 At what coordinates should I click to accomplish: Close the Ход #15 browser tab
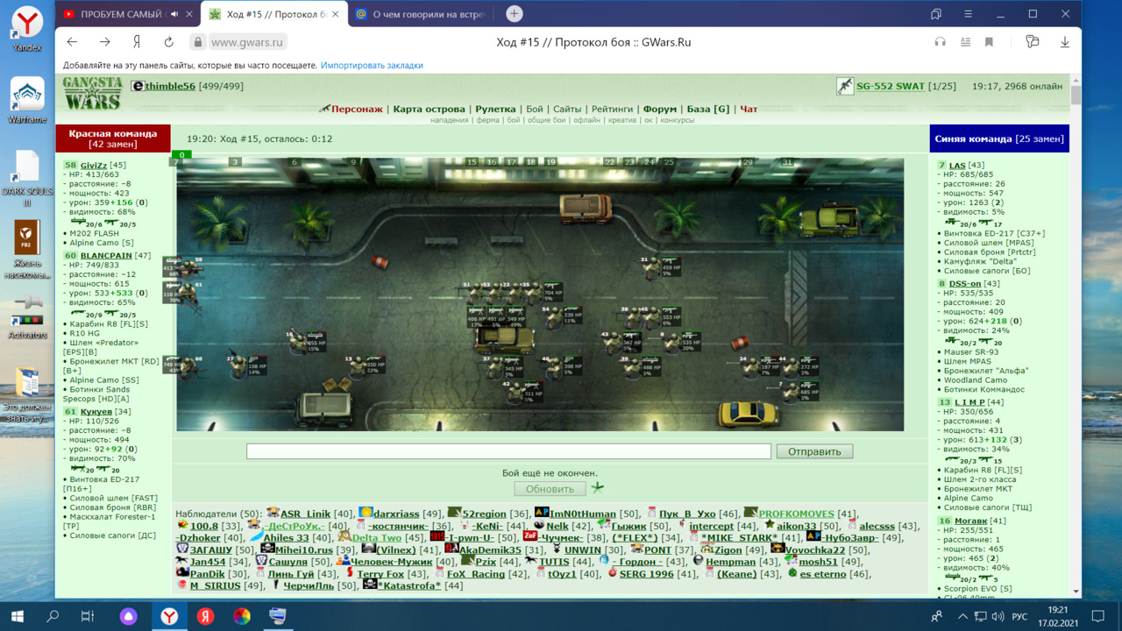(334, 14)
